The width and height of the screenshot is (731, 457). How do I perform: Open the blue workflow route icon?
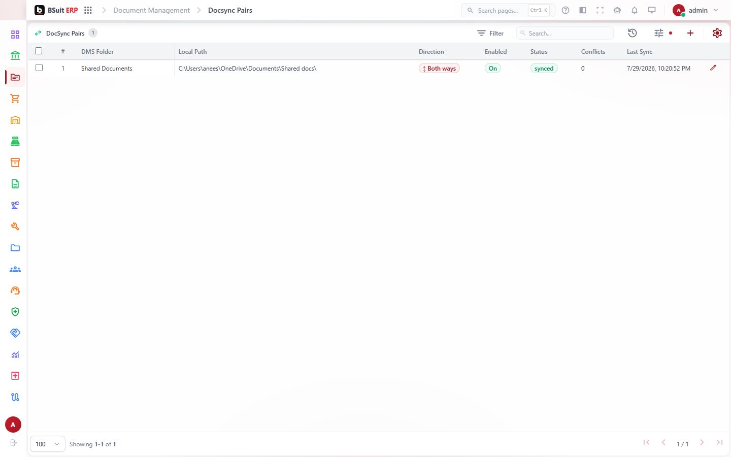click(x=15, y=397)
